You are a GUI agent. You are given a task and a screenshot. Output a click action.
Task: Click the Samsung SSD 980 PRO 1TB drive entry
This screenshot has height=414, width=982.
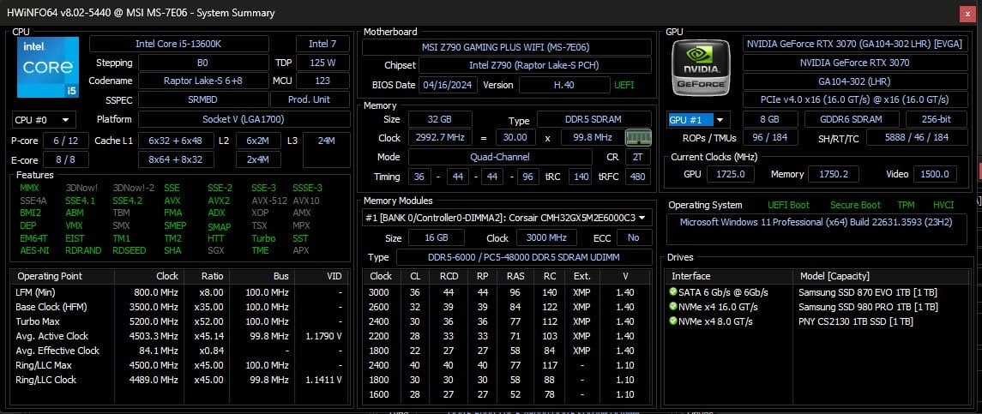click(868, 307)
